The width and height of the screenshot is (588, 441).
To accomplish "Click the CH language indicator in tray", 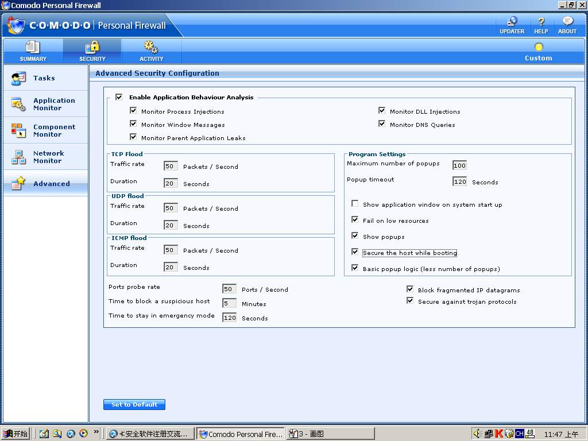I will tap(519, 434).
